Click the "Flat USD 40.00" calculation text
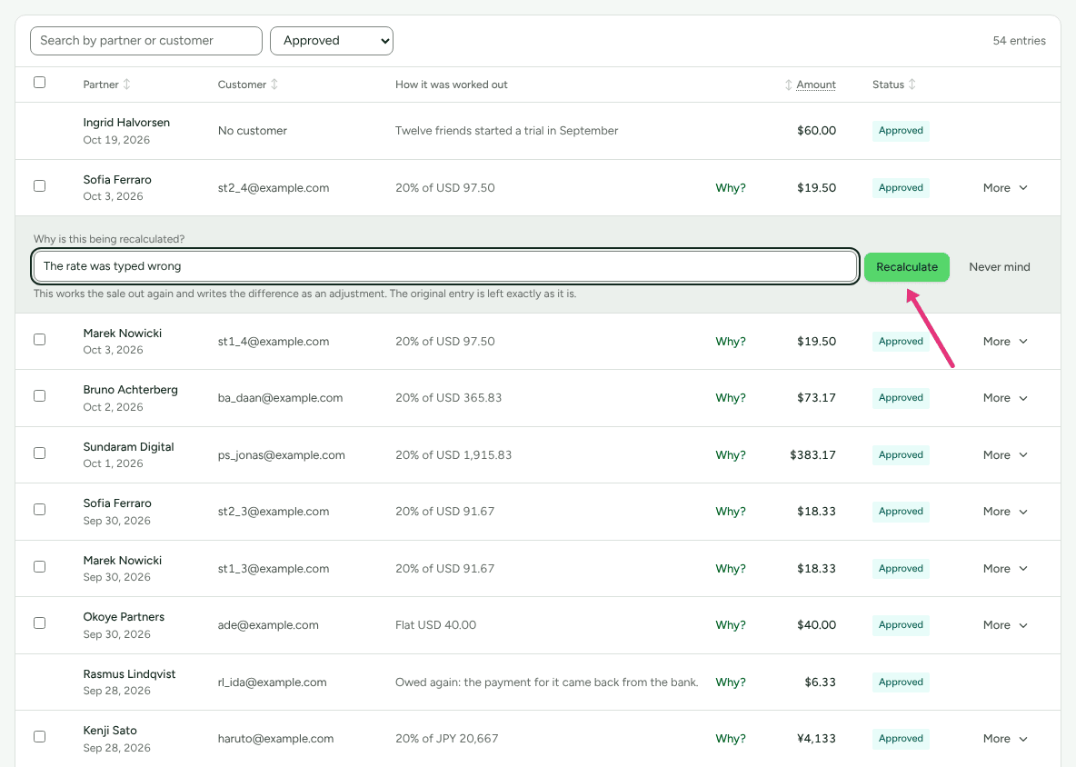The image size is (1076, 767). pyautogui.click(x=435, y=625)
